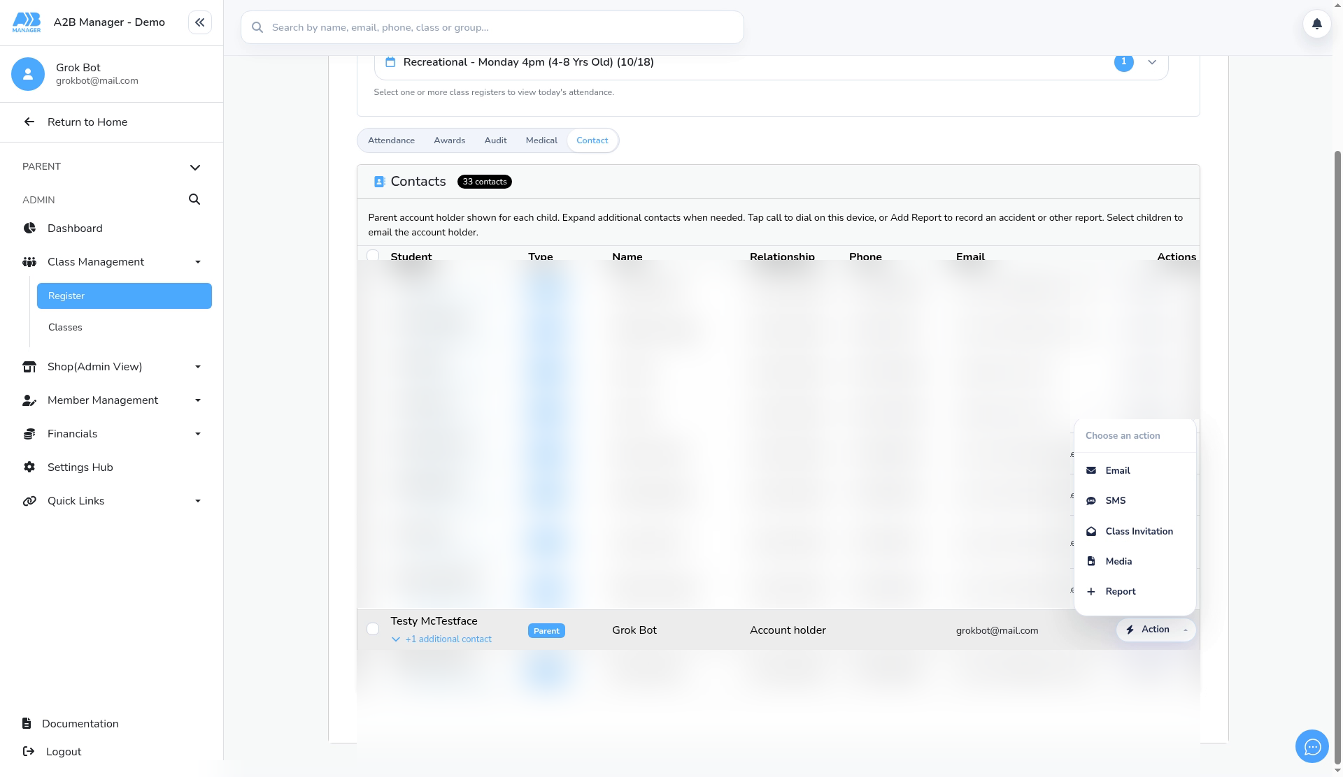This screenshot has width=1343, height=777.
Task: Tick the select-all header checkbox
Action: click(x=373, y=256)
